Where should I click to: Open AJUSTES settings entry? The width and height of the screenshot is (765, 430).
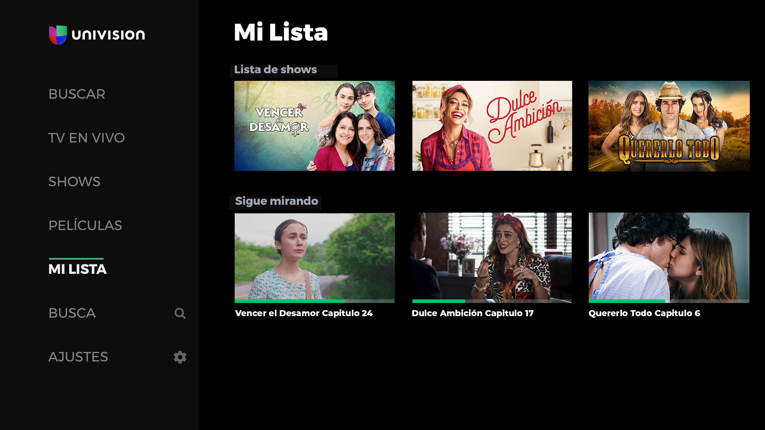[78, 357]
